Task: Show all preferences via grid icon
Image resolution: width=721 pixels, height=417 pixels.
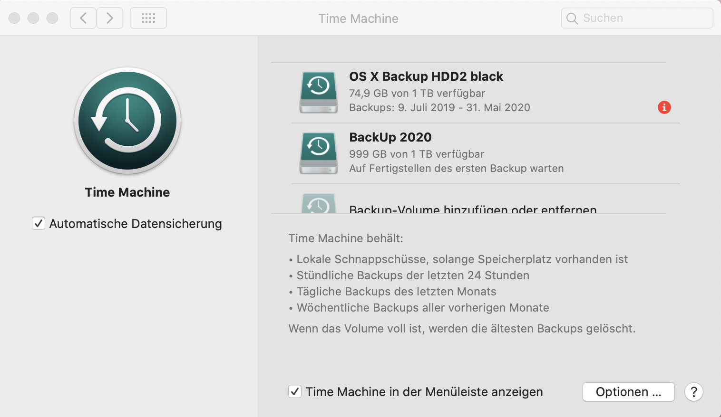Action: (x=148, y=18)
